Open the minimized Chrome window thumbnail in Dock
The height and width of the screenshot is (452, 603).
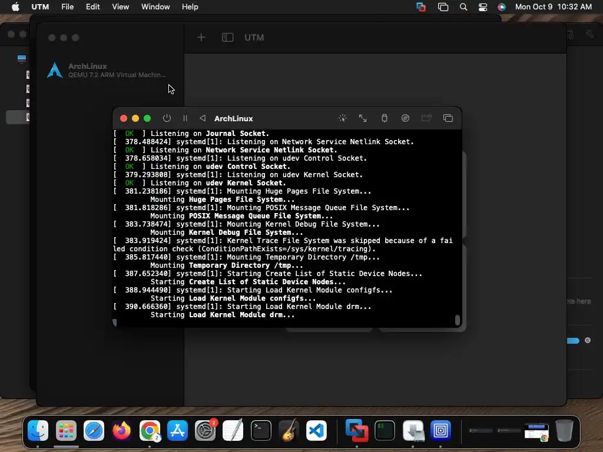pyautogui.click(x=536, y=431)
